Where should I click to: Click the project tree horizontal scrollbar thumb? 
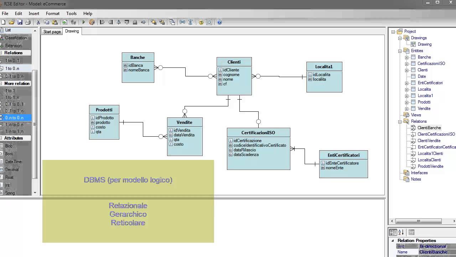click(418, 221)
